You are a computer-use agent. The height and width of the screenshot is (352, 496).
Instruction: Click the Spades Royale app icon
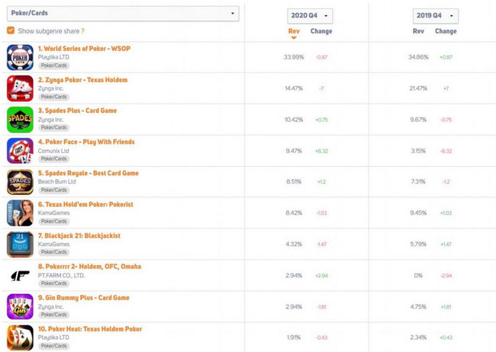click(x=20, y=182)
